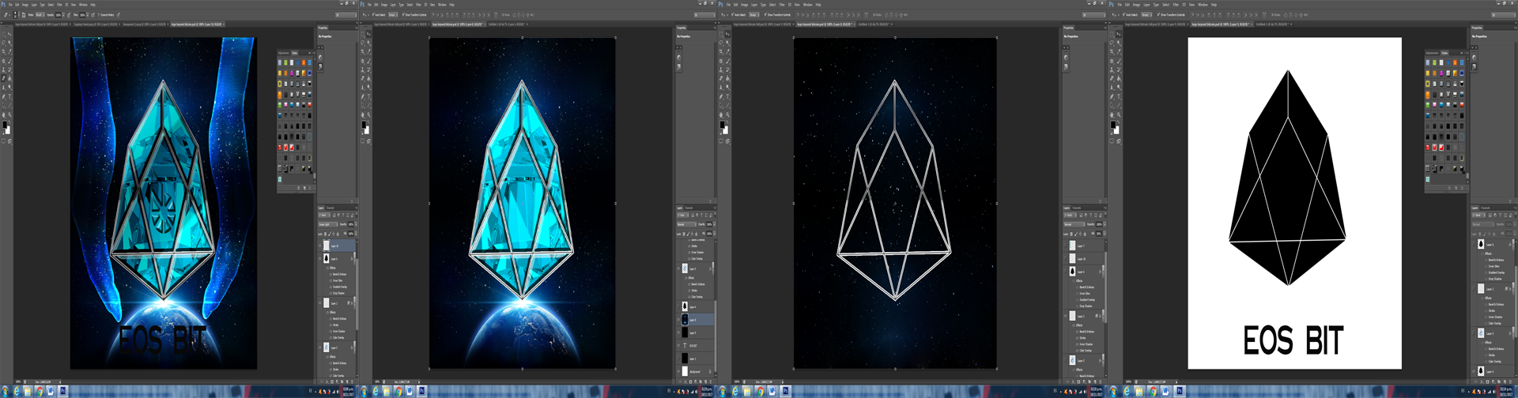The height and width of the screenshot is (398, 1518).
Task: Click new style icon in hands-artwork Styles panel
Action: [304, 187]
